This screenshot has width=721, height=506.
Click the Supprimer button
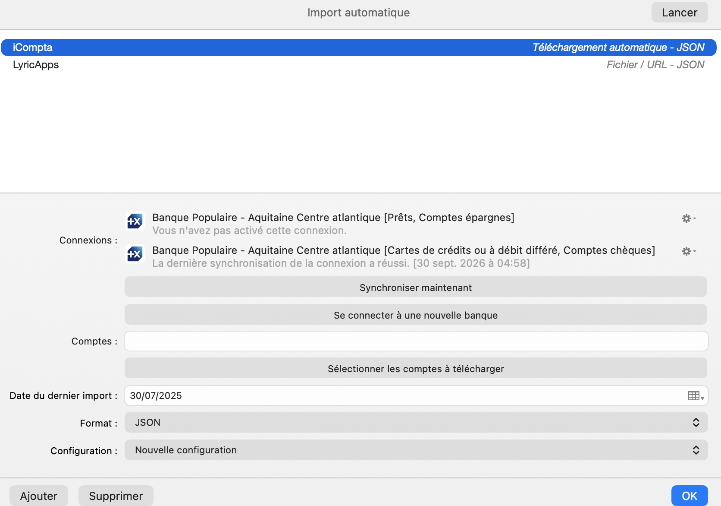pyautogui.click(x=116, y=496)
